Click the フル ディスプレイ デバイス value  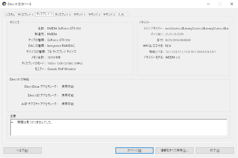(62, 51)
